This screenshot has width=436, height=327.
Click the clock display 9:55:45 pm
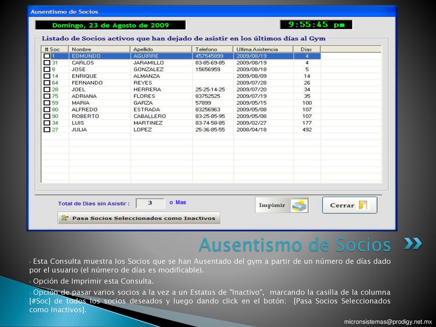click(316, 24)
